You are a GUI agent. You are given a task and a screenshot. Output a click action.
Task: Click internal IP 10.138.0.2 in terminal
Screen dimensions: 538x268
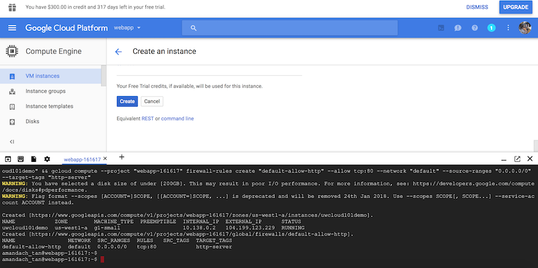click(x=199, y=228)
